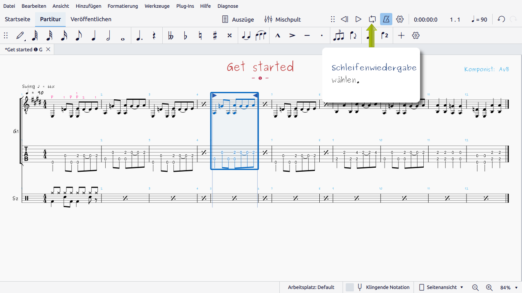Select the quarter note duration
This screenshot has height=293, width=522.
[93, 36]
